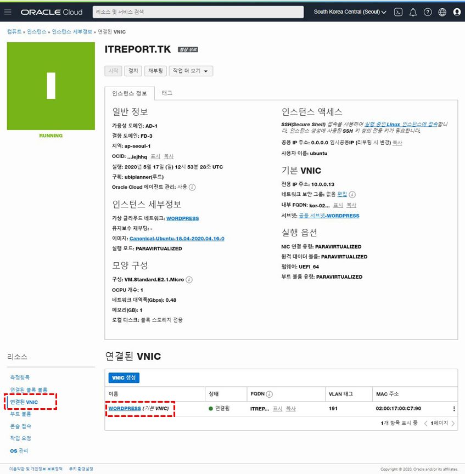465x474 pixels.
Task: Go to the previous page arrow
Action: (x=425, y=423)
